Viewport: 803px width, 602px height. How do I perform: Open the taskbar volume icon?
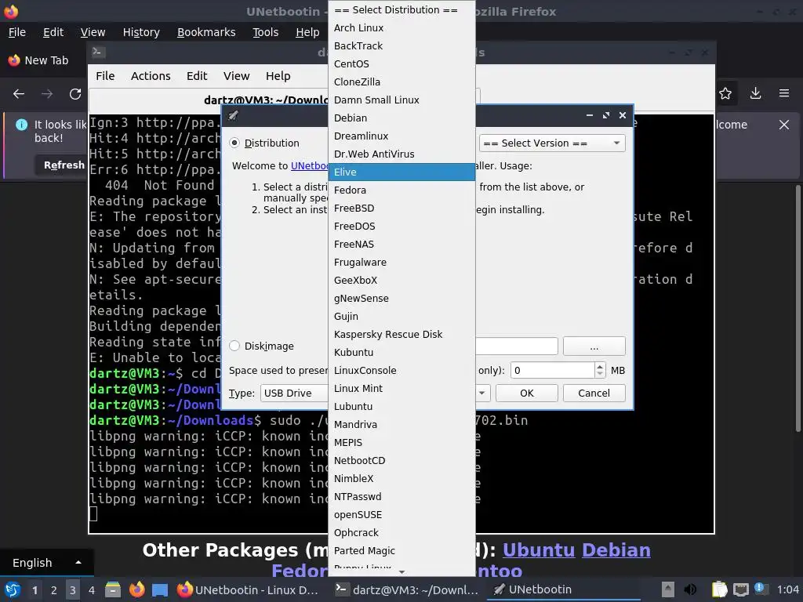pos(690,589)
